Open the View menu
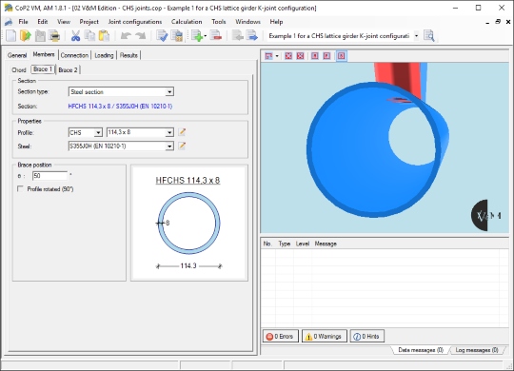This screenshot has height=371, width=514. (x=64, y=22)
